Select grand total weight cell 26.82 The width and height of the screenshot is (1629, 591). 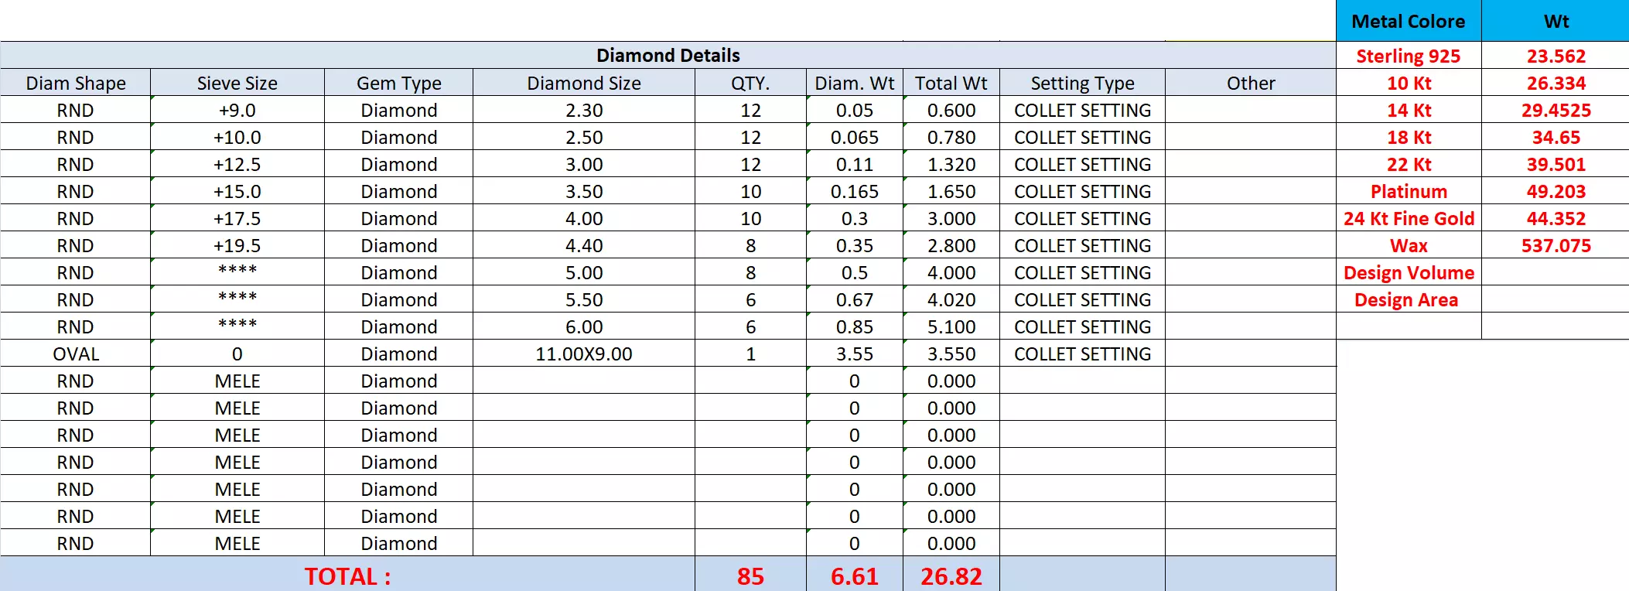(x=951, y=576)
